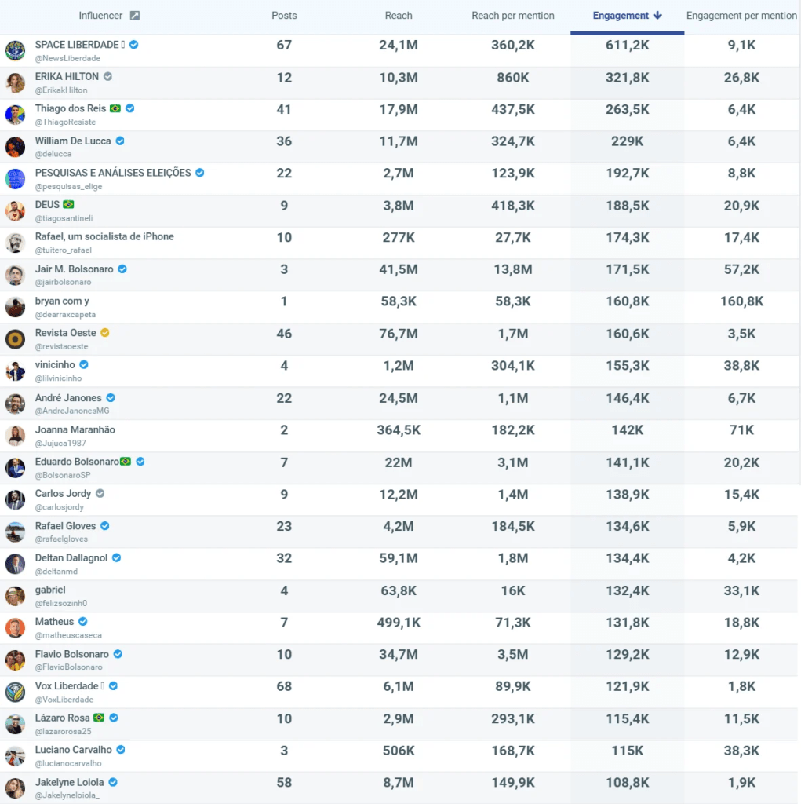Click Deltan Dallagnol's blue verified badge
This screenshot has width=801, height=804.
(117, 558)
